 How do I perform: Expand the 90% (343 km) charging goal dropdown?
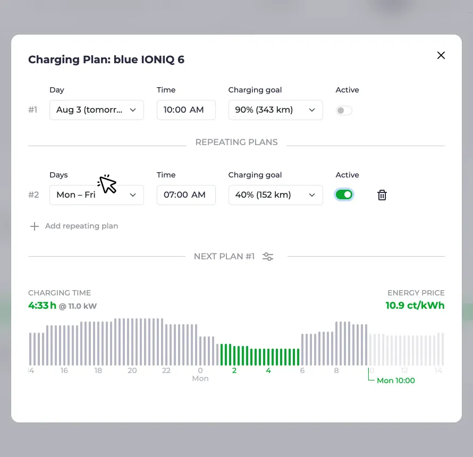point(275,110)
